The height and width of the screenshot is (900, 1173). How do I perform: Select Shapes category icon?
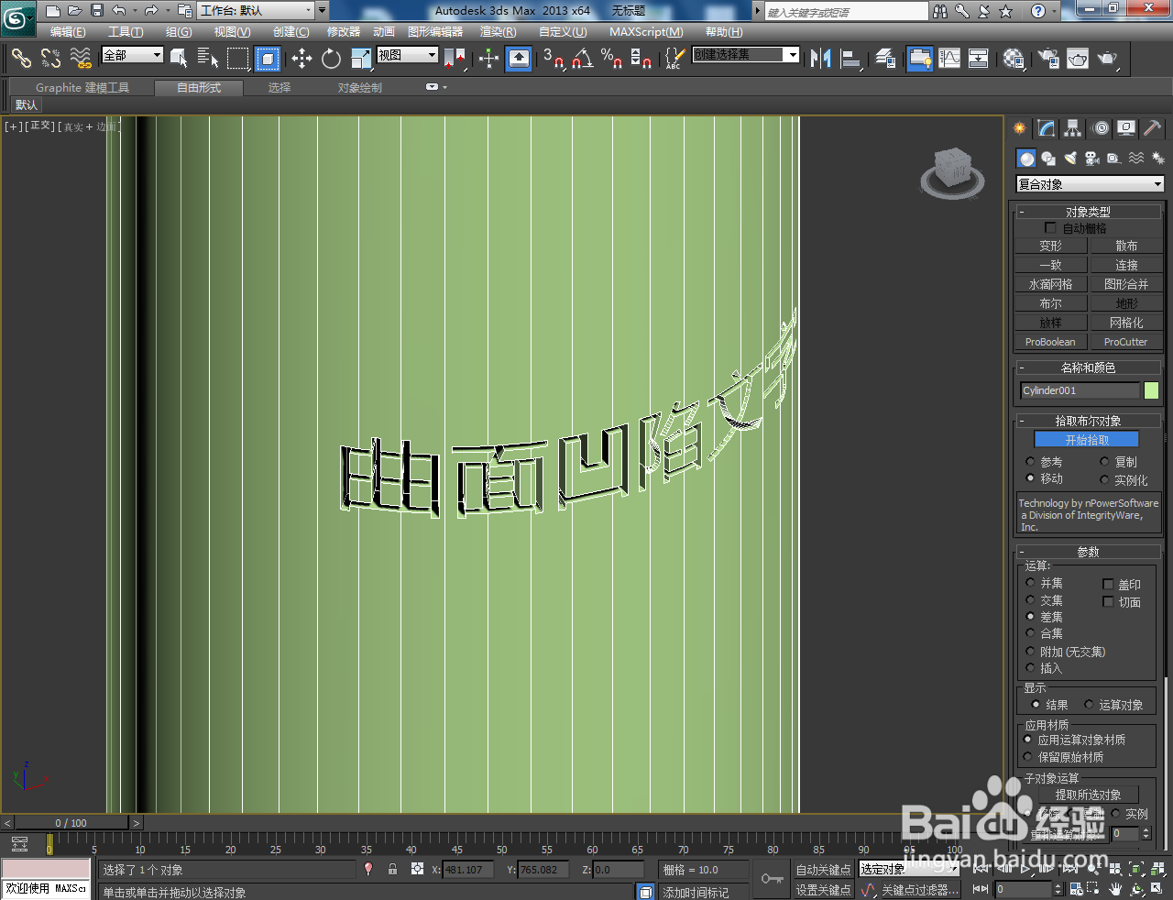[1048, 159]
